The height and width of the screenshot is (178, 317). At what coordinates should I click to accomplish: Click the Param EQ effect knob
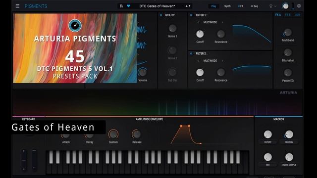click(x=288, y=73)
